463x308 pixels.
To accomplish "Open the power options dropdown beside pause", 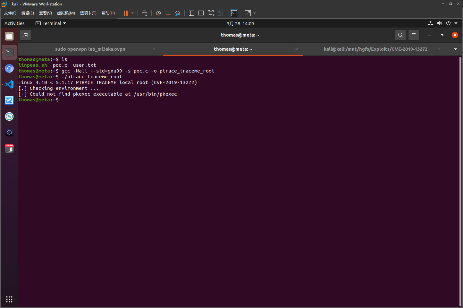I will 132,13.
